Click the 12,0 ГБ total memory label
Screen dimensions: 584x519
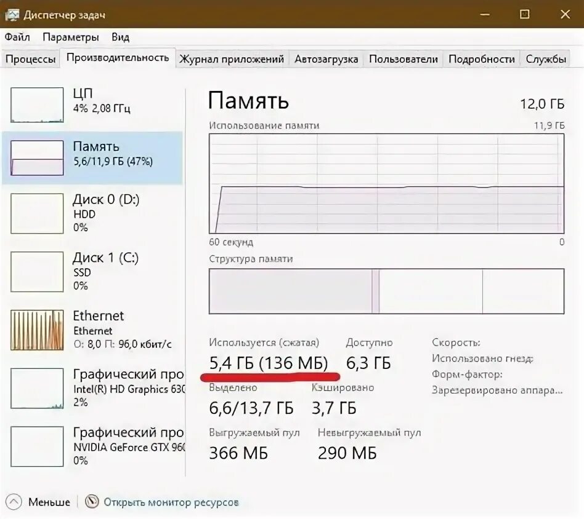[x=542, y=104]
